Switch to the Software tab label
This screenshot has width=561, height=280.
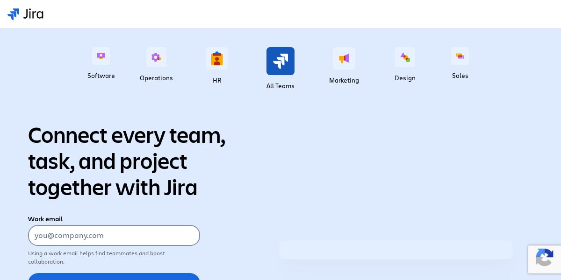pos(101,76)
